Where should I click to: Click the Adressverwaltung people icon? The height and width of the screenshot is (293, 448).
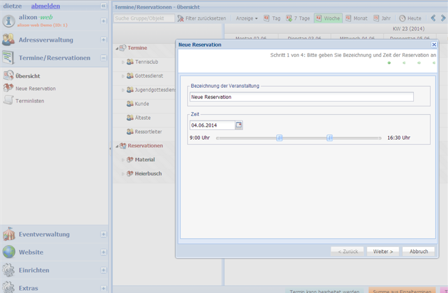pyautogui.click(x=8, y=40)
